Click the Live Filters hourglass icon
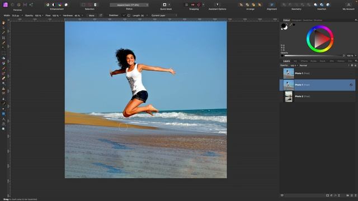 [x=339, y=195]
